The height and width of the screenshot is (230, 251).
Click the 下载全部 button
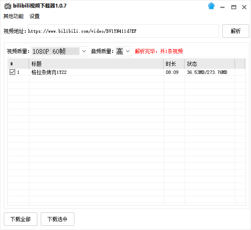tap(21, 219)
